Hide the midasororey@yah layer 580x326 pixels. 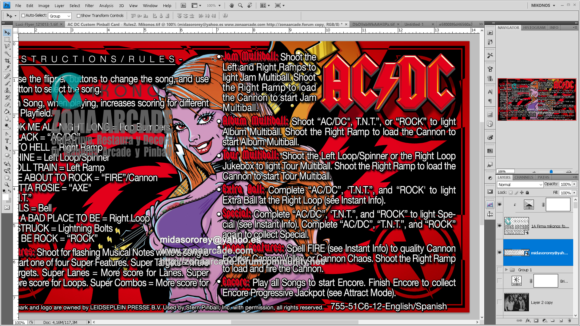pyautogui.click(x=500, y=252)
